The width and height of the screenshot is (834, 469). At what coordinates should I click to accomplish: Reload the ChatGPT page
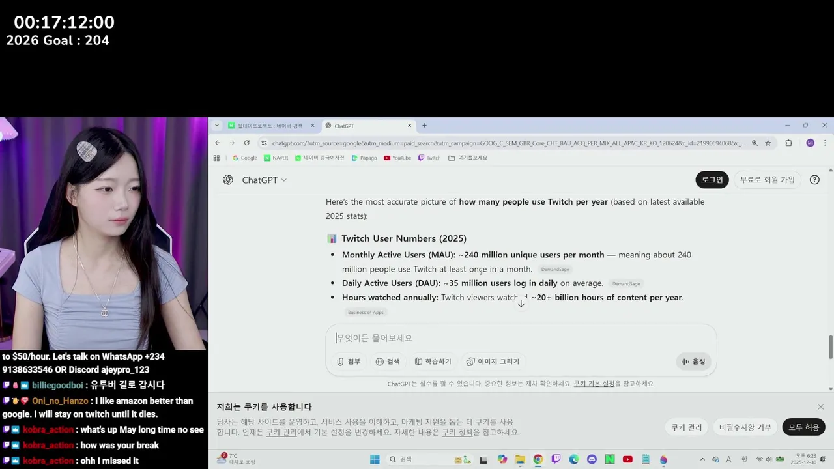(246, 143)
